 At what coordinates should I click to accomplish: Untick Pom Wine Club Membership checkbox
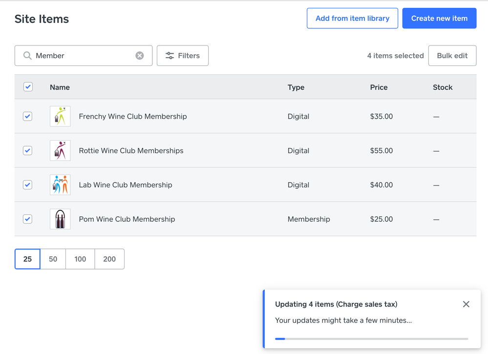28,219
